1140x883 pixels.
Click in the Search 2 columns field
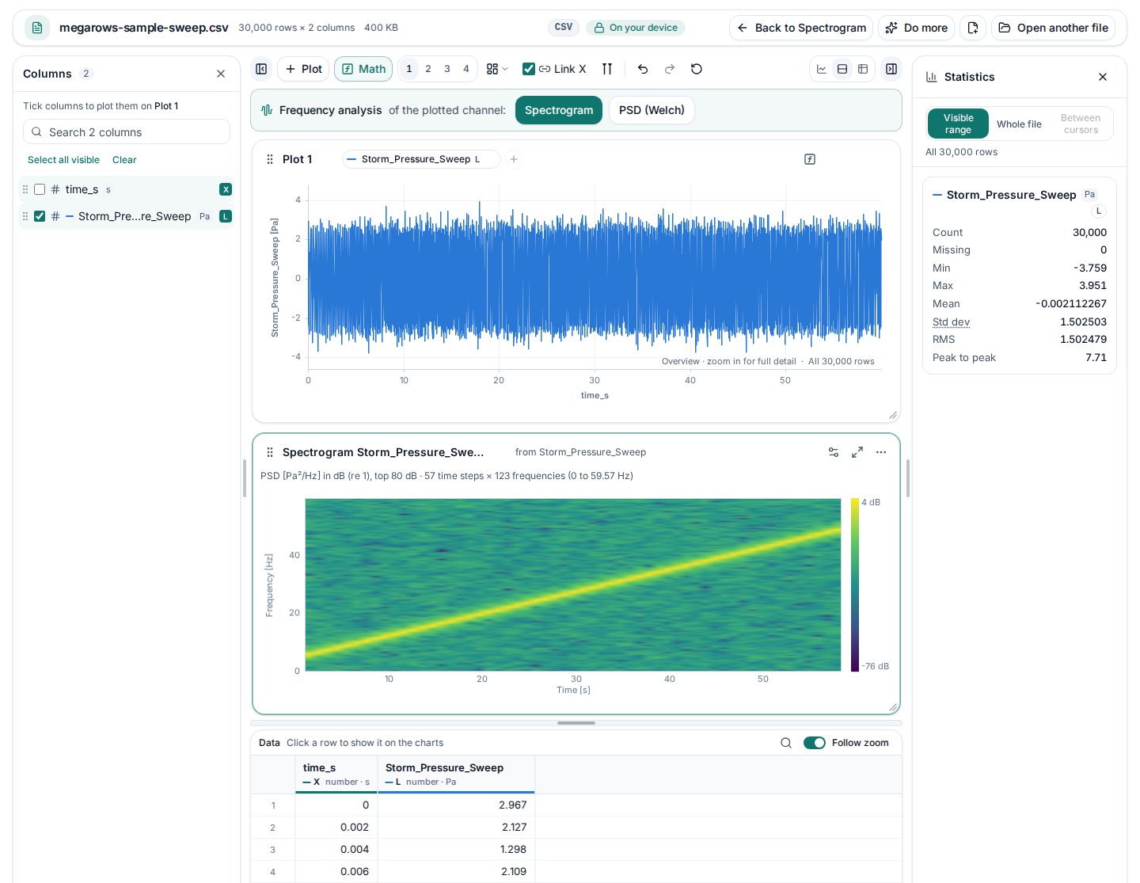tap(127, 132)
